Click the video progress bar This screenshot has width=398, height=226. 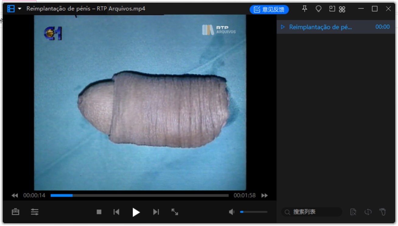139,196
